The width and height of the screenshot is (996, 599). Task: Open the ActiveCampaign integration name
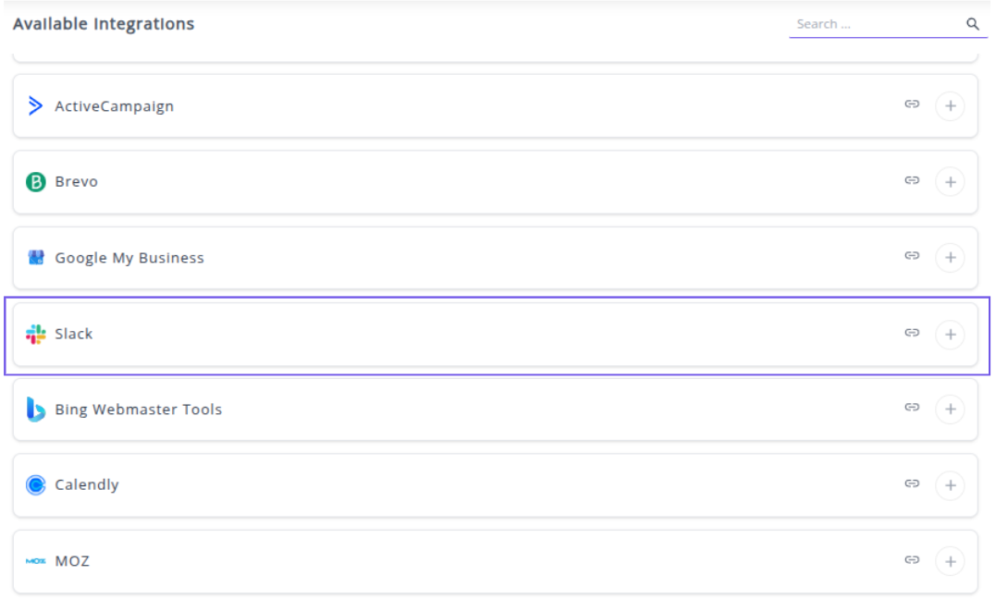coord(114,106)
